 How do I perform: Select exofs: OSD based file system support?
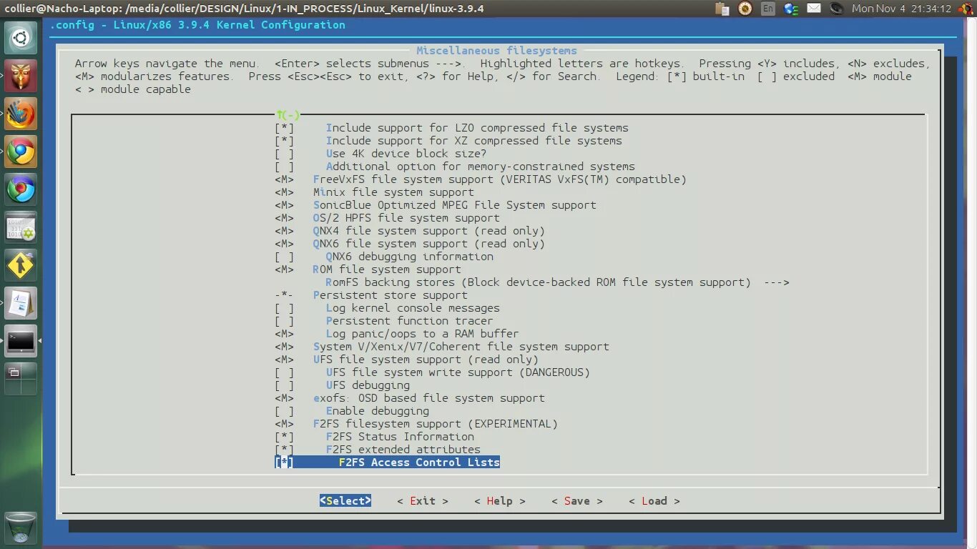click(x=410, y=398)
